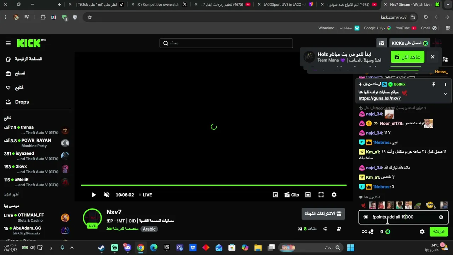The width and height of the screenshot is (453, 255).
Task: Open the KICKs balance icon below chat
Action: click(x=388, y=232)
